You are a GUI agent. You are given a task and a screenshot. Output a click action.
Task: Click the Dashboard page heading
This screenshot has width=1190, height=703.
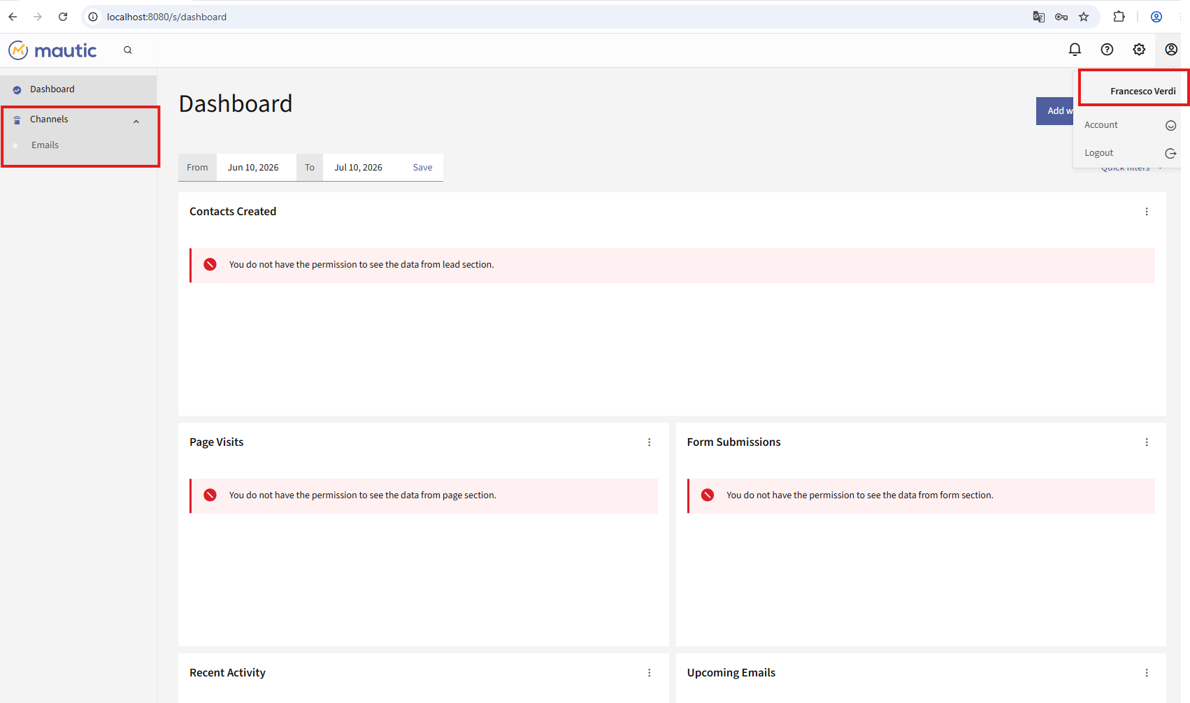[236, 103]
